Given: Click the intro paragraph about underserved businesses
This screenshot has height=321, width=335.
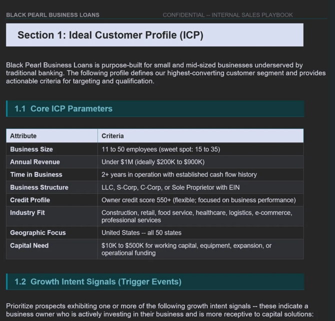Looking at the screenshot, I should click(166, 73).
